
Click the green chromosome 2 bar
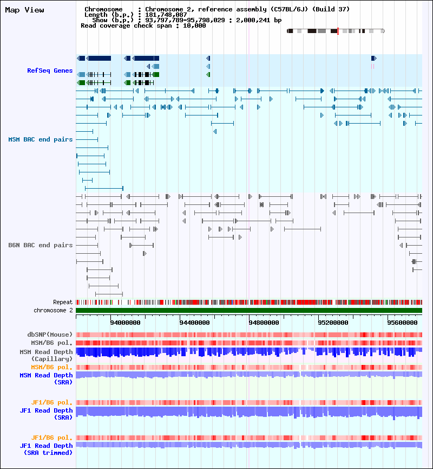pyautogui.click(x=249, y=311)
